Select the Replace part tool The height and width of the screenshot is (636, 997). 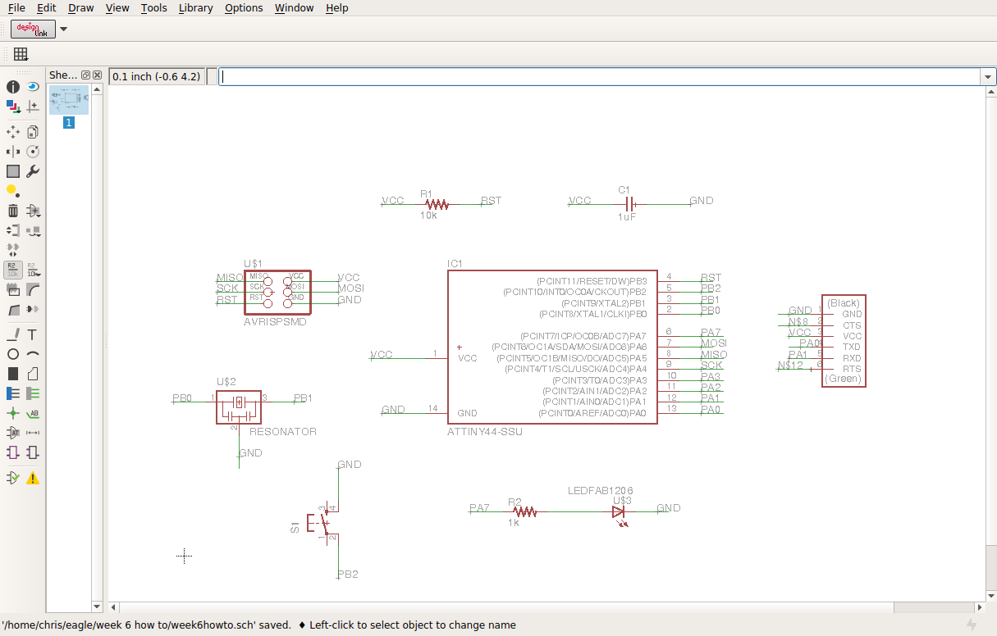(33, 230)
